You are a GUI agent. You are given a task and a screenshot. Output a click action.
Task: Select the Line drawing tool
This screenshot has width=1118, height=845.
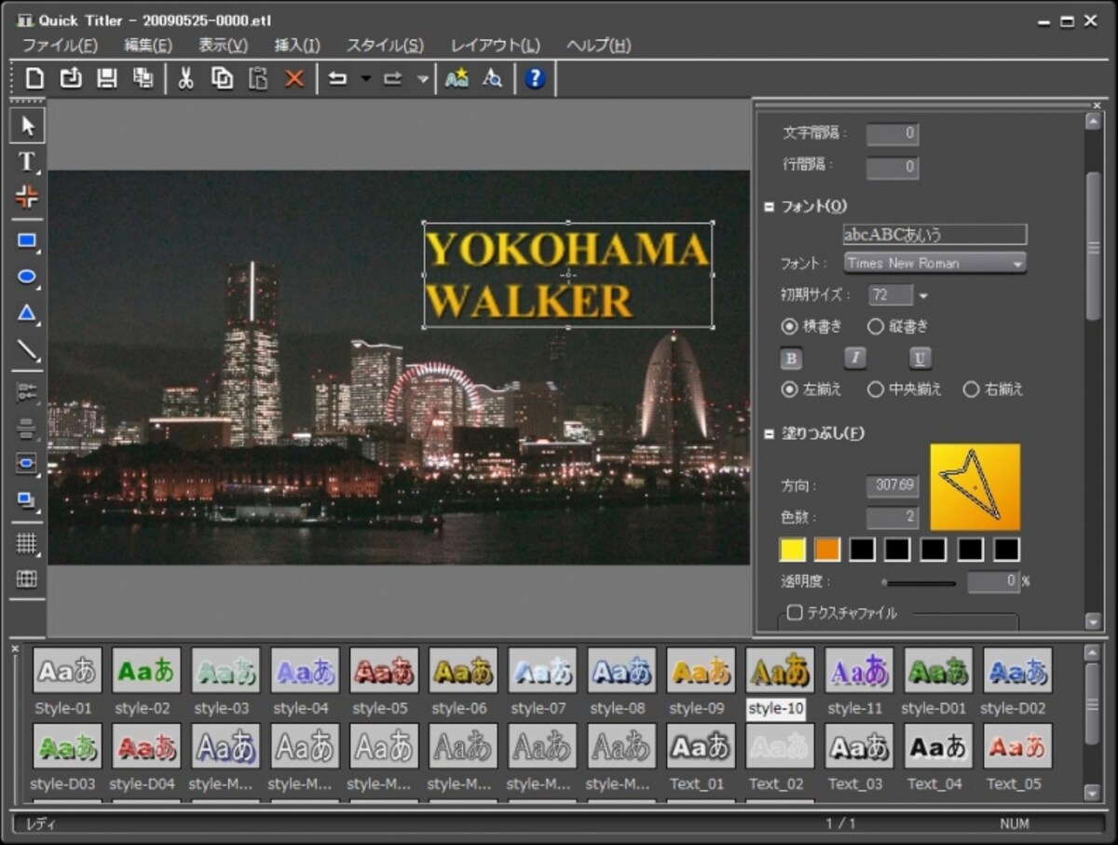(x=27, y=350)
